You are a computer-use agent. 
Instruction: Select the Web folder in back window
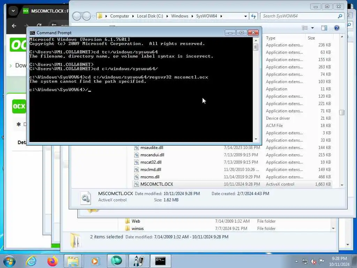point(136,221)
